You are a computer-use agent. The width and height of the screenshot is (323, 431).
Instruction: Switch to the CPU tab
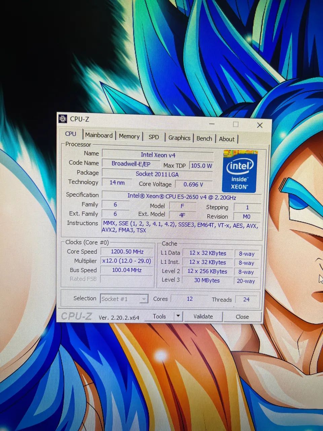tap(71, 134)
